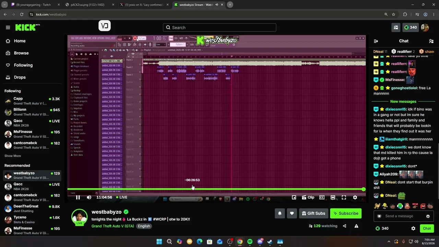Open the Kicks balance below chat

pos(382,228)
